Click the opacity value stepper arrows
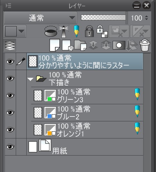 coord(146,18)
